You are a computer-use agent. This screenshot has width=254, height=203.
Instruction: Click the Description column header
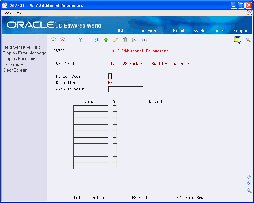[x=161, y=102]
